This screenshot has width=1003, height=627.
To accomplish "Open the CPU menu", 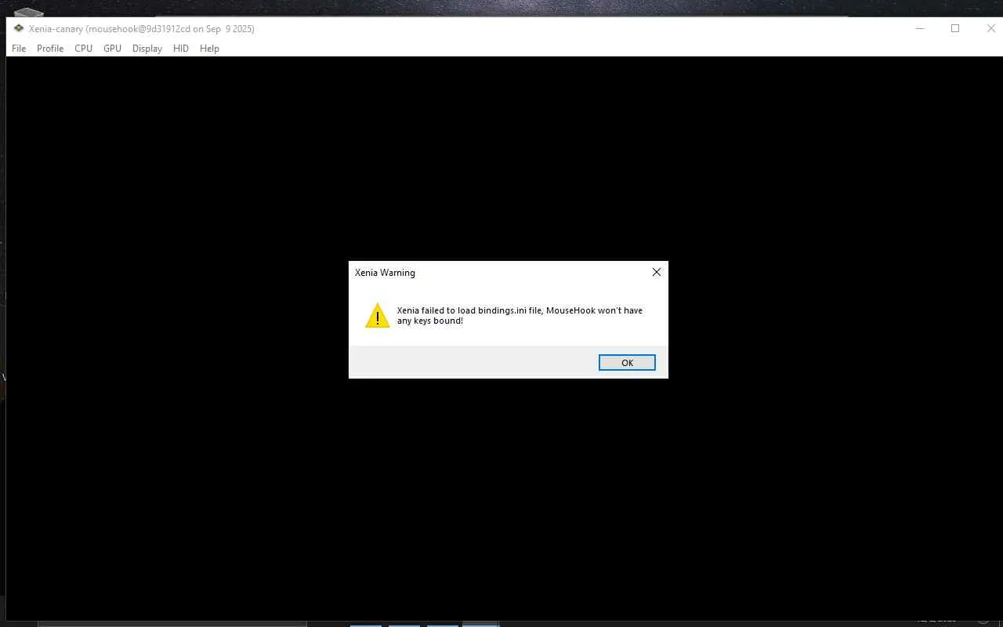I will 83,49.
